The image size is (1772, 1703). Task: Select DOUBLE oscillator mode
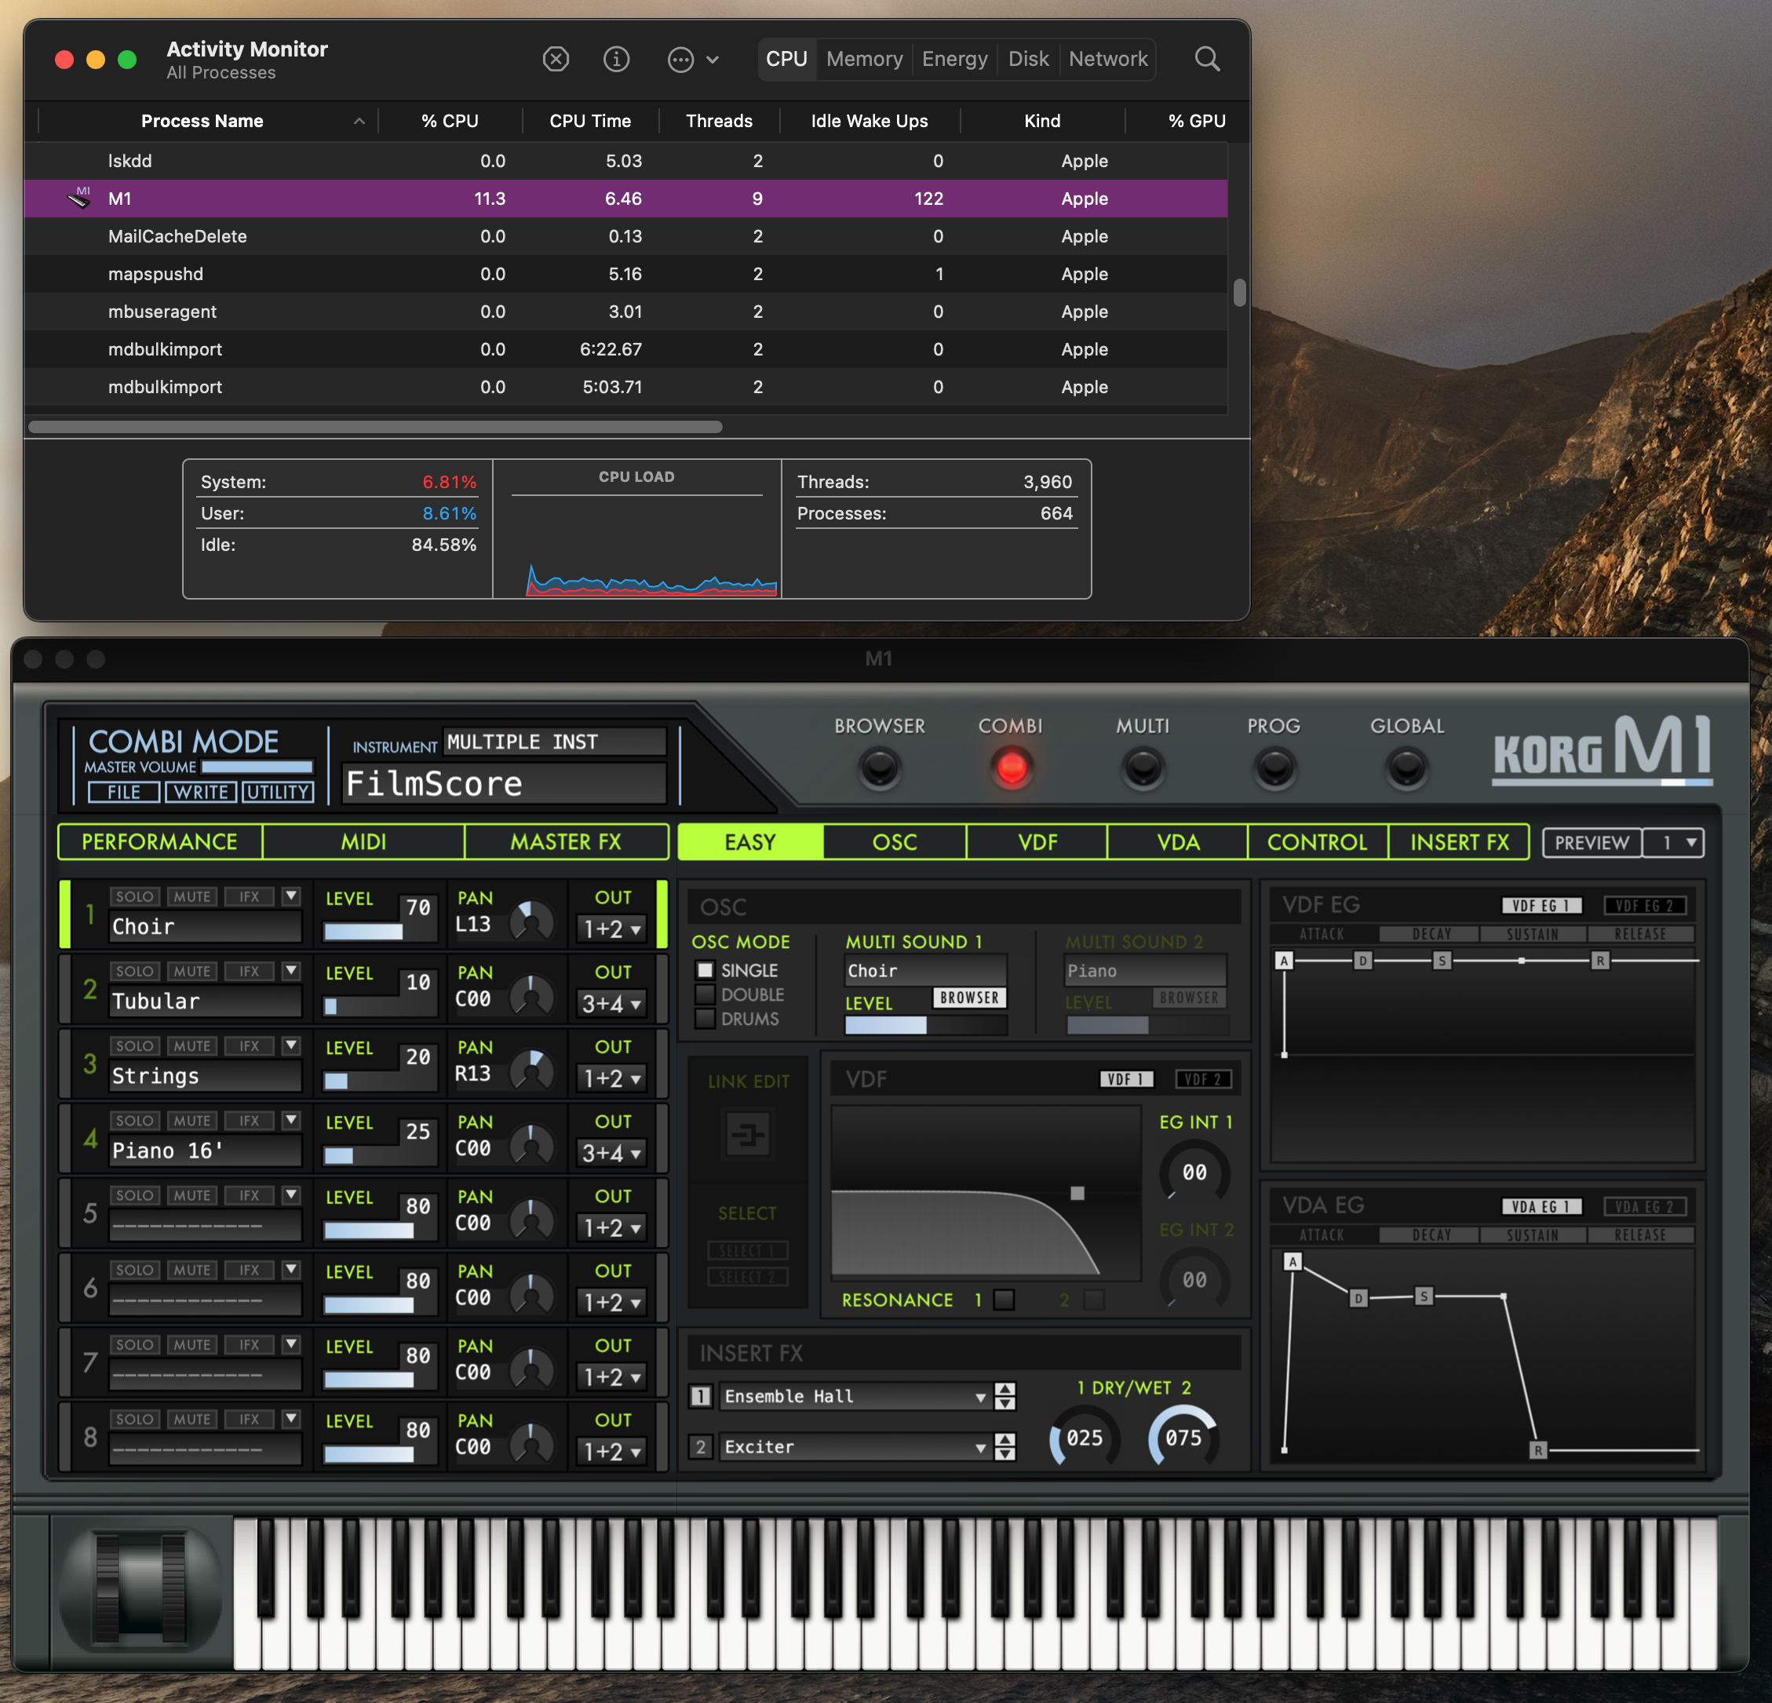(x=706, y=994)
